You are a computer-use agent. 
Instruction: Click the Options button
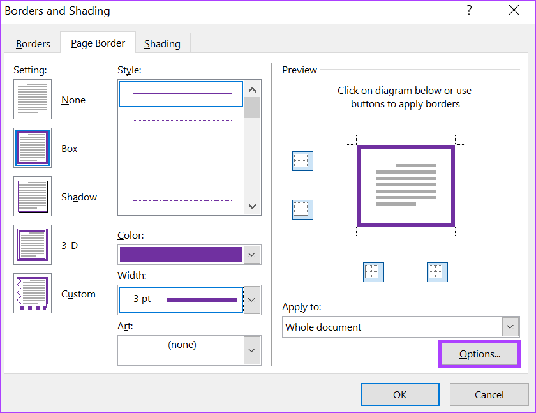pyautogui.click(x=479, y=354)
